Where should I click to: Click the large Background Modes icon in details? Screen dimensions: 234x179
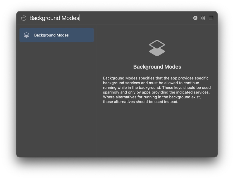click(x=157, y=48)
